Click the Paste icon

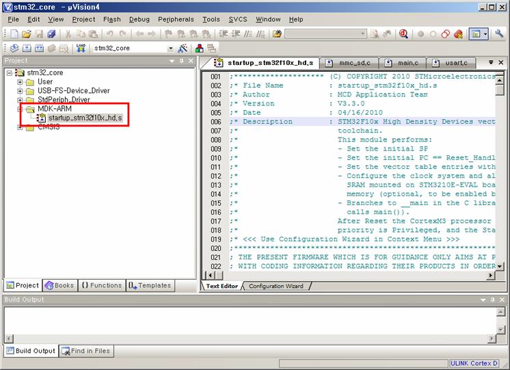pyautogui.click(x=93, y=34)
